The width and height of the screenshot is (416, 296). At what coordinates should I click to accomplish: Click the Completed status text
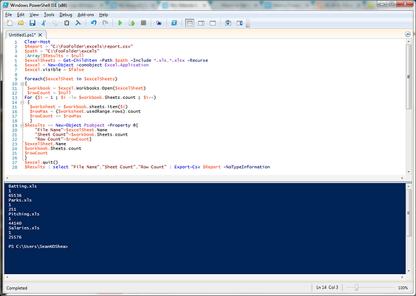(x=17, y=288)
